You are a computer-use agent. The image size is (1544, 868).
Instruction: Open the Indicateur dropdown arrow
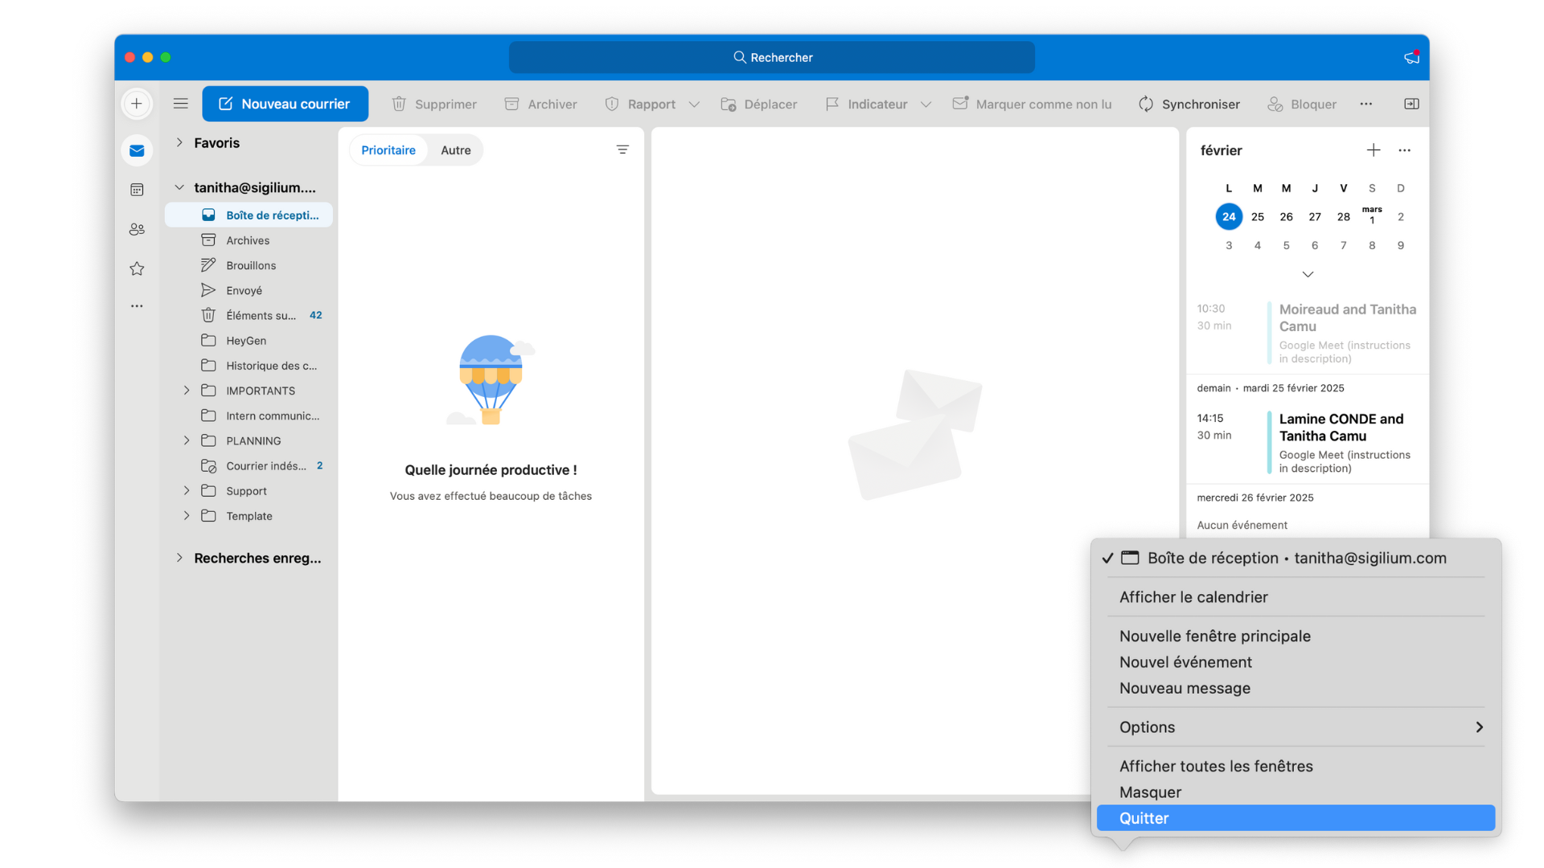926,104
